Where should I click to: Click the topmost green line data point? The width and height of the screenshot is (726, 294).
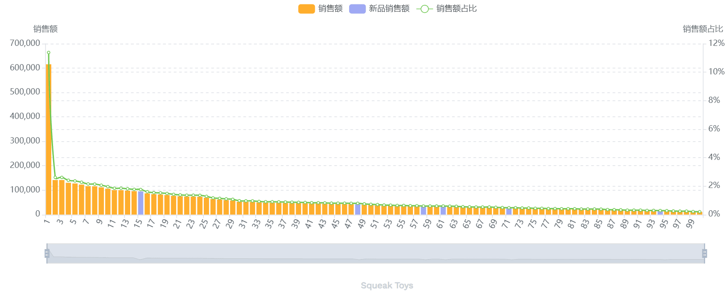pos(49,53)
